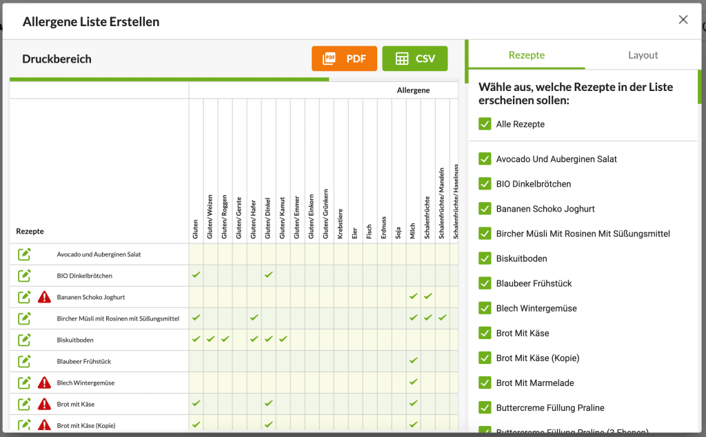Image resolution: width=706 pixels, height=437 pixels.
Task: Deselect Brot Mit Käse (Kopie) from the list
Action: coord(484,358)
